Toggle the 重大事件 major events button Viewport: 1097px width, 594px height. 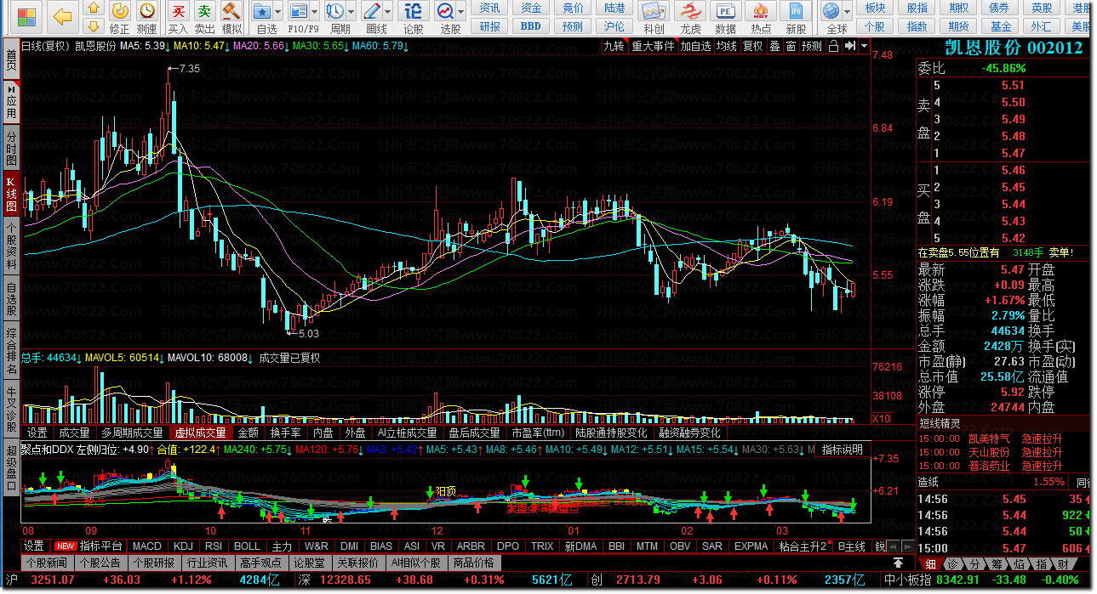(x=653, y=46)
